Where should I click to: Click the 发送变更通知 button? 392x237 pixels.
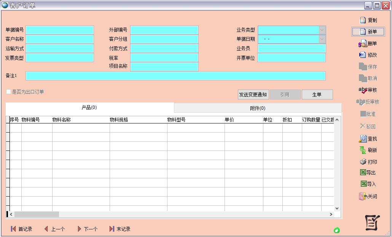(x=253, y=94)
